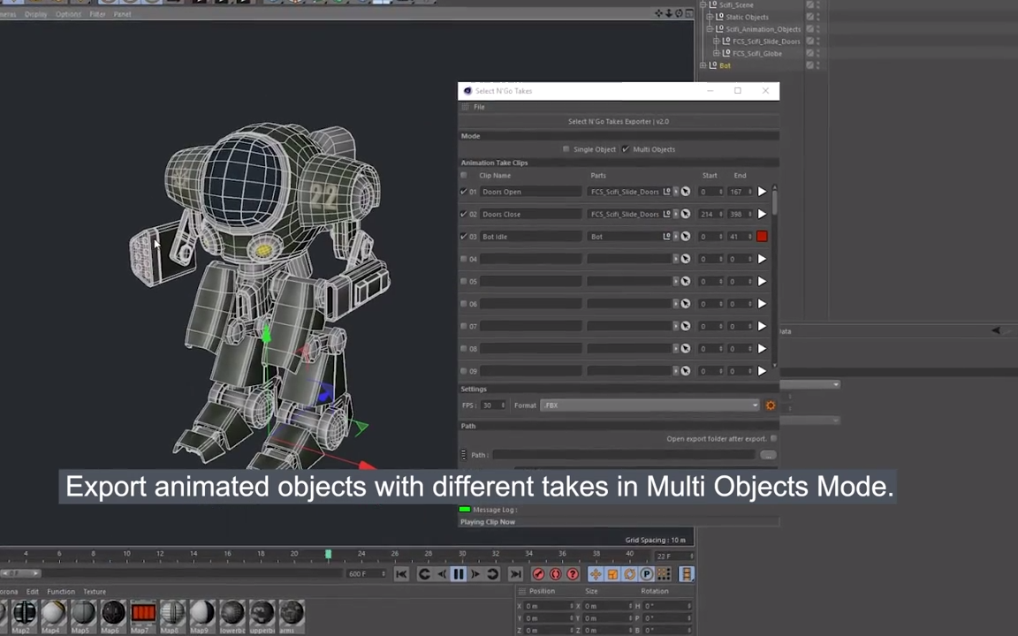Step to the next frame
The image size is (1018, 636).
tap(475, 574)
